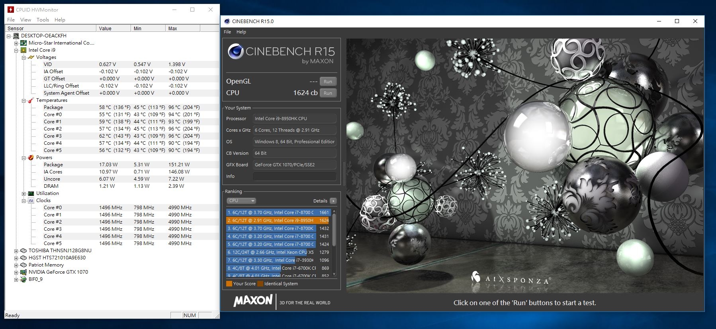
Task: Click the Identical System brown swatch
Action: pos(260,284)
